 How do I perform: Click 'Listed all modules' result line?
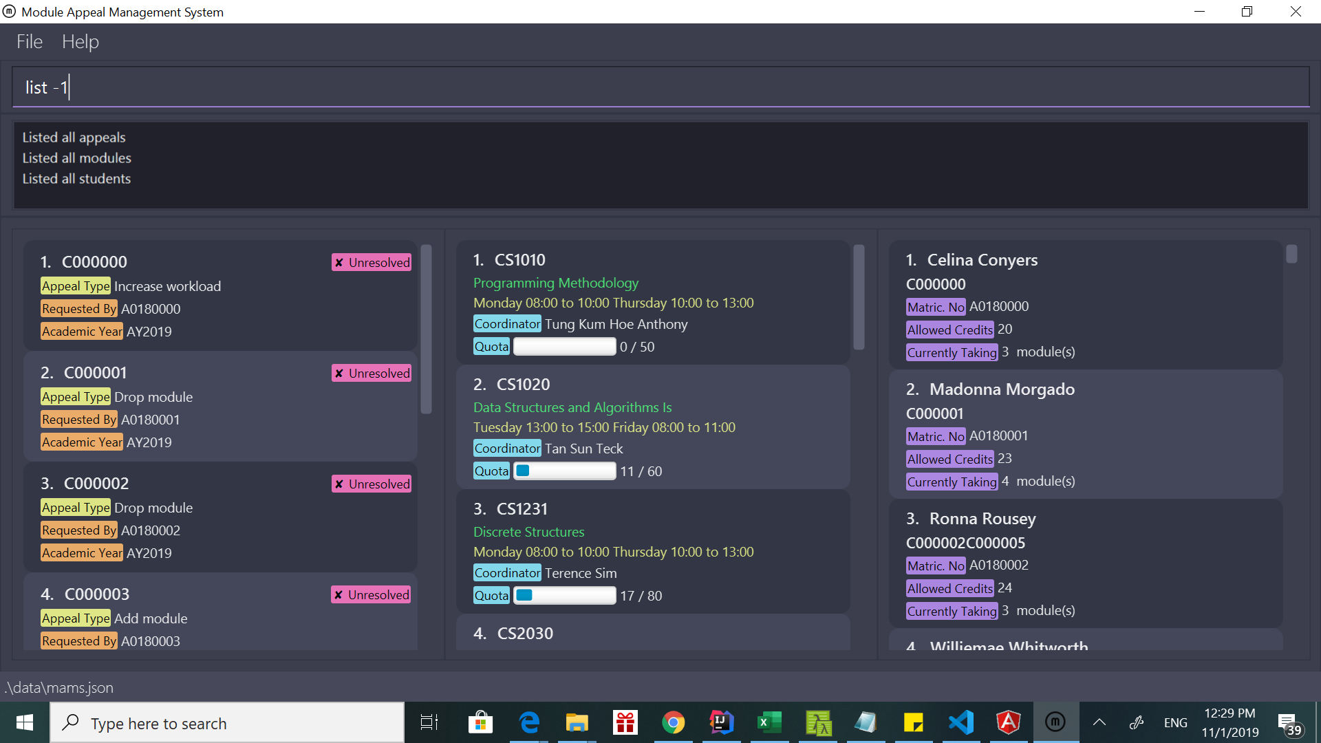[76, 158]
